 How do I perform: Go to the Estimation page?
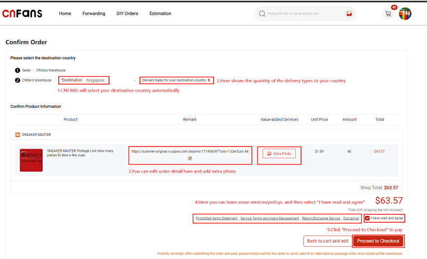[x=160, y=13]
